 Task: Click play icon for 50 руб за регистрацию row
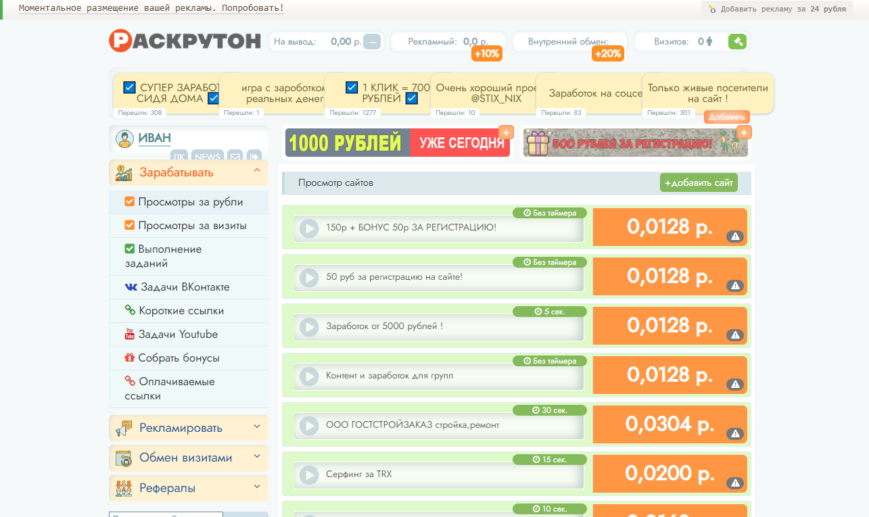tap(309, 277)
